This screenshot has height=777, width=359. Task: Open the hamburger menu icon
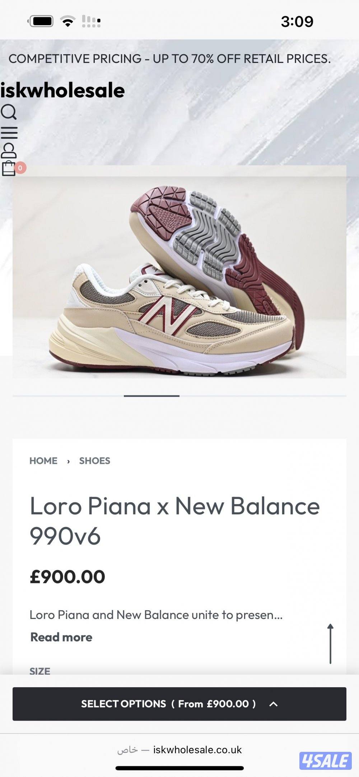(9, 133)
